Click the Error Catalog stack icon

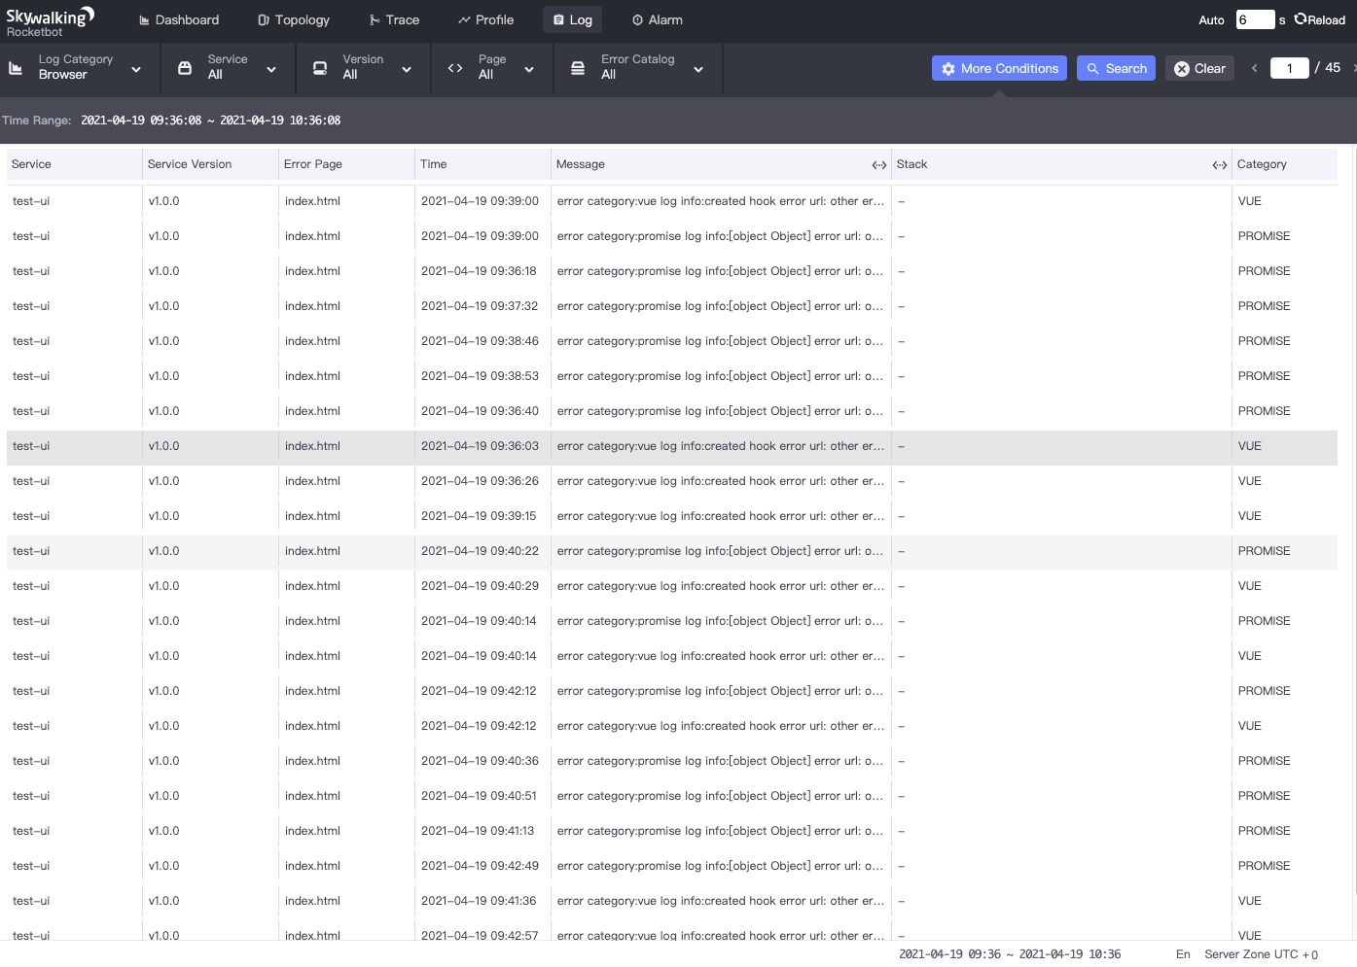pos(578,68)
